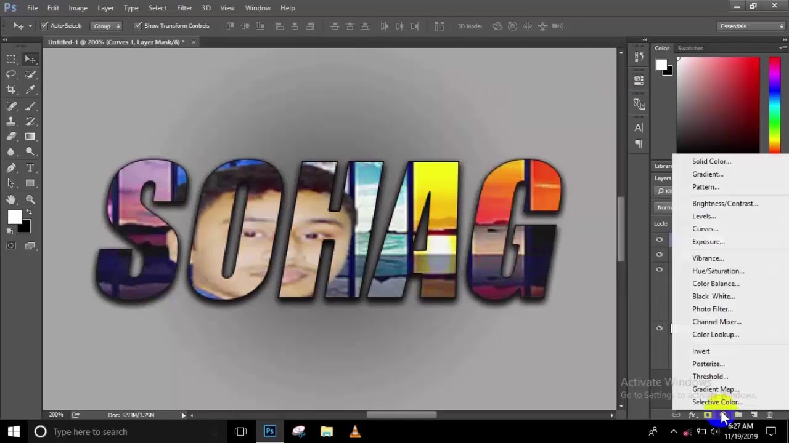Select the Crop tool
789x443 pixels.
coord(11,90)
